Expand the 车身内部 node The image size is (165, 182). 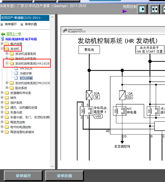(x=2, y=112)
